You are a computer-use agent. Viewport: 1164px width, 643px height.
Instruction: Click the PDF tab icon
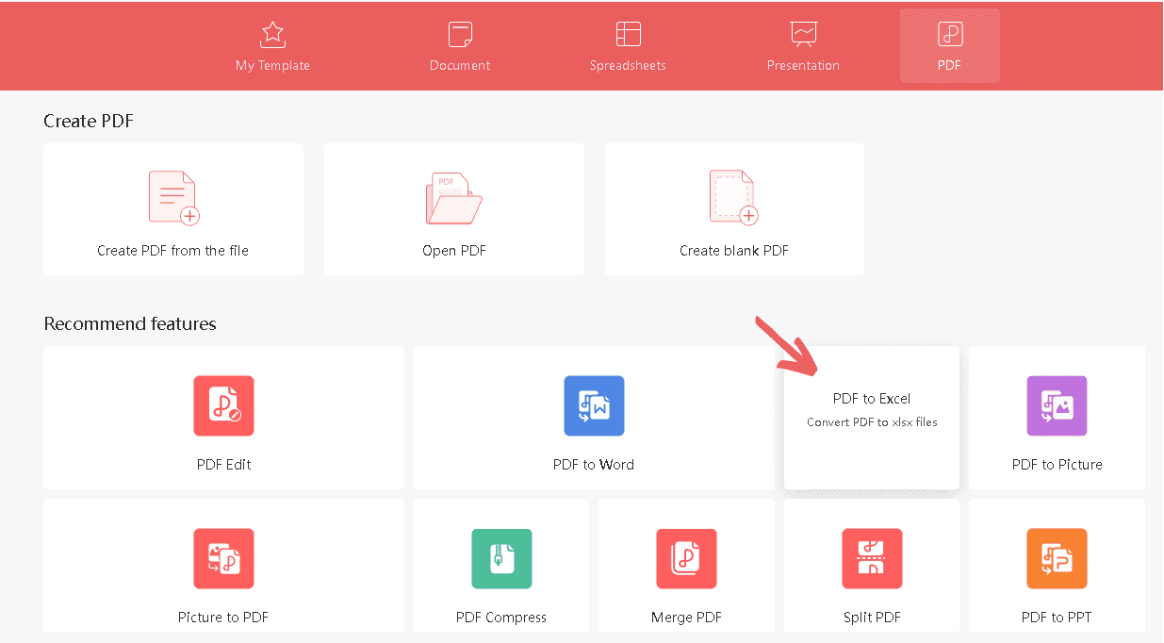tap(949, 35)
